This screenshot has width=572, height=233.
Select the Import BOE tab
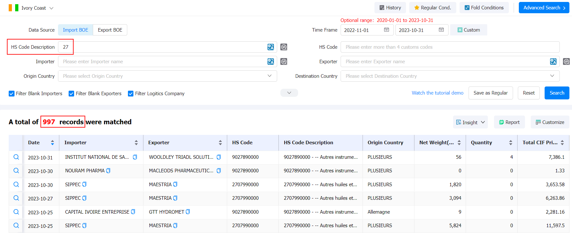click(75, 30)
